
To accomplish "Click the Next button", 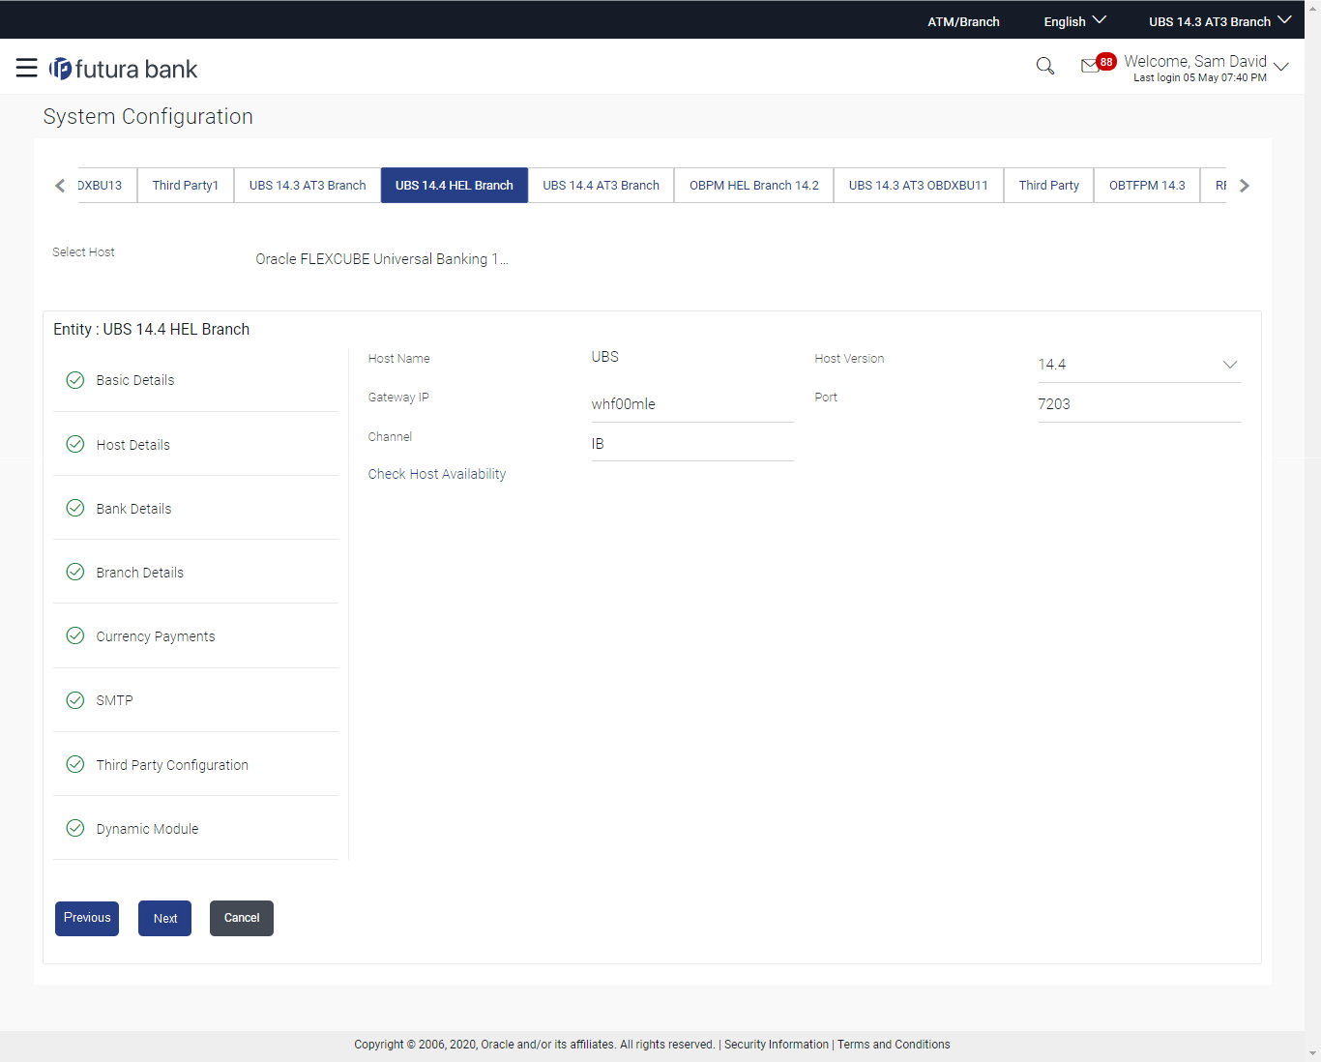I will (165, 918).
